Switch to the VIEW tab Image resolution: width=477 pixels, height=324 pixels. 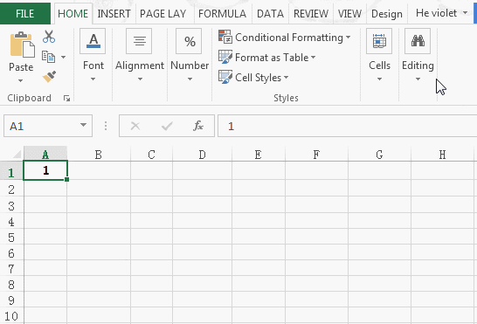pyautogui.click(x=349, y=14)
